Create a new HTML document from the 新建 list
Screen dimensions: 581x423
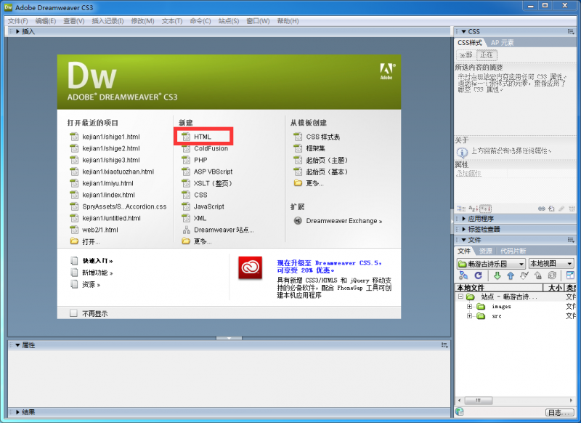(x=203, y=137)
